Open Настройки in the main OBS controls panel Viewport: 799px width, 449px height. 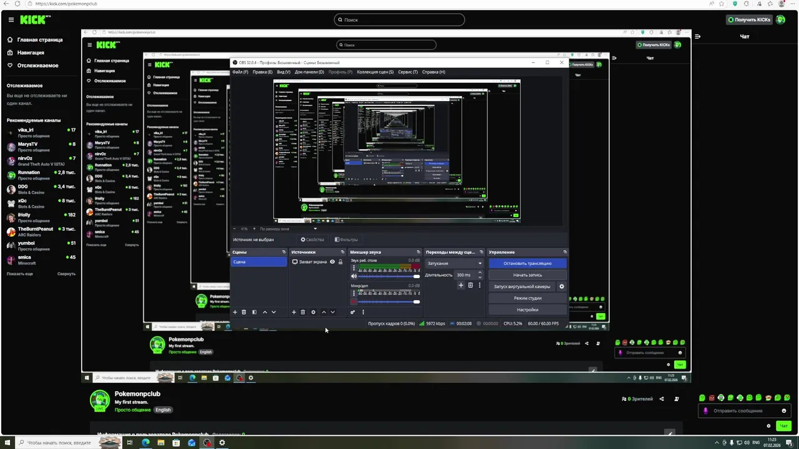527,309
